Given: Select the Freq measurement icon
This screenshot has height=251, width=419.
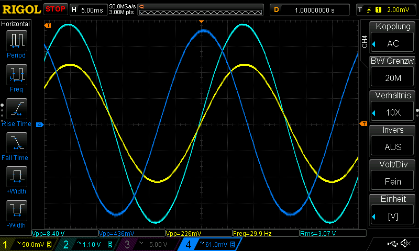Looking at the screenshot, I should pos(17,75).
